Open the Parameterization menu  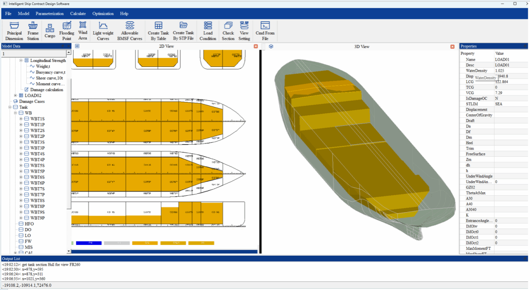coord(49,13)
